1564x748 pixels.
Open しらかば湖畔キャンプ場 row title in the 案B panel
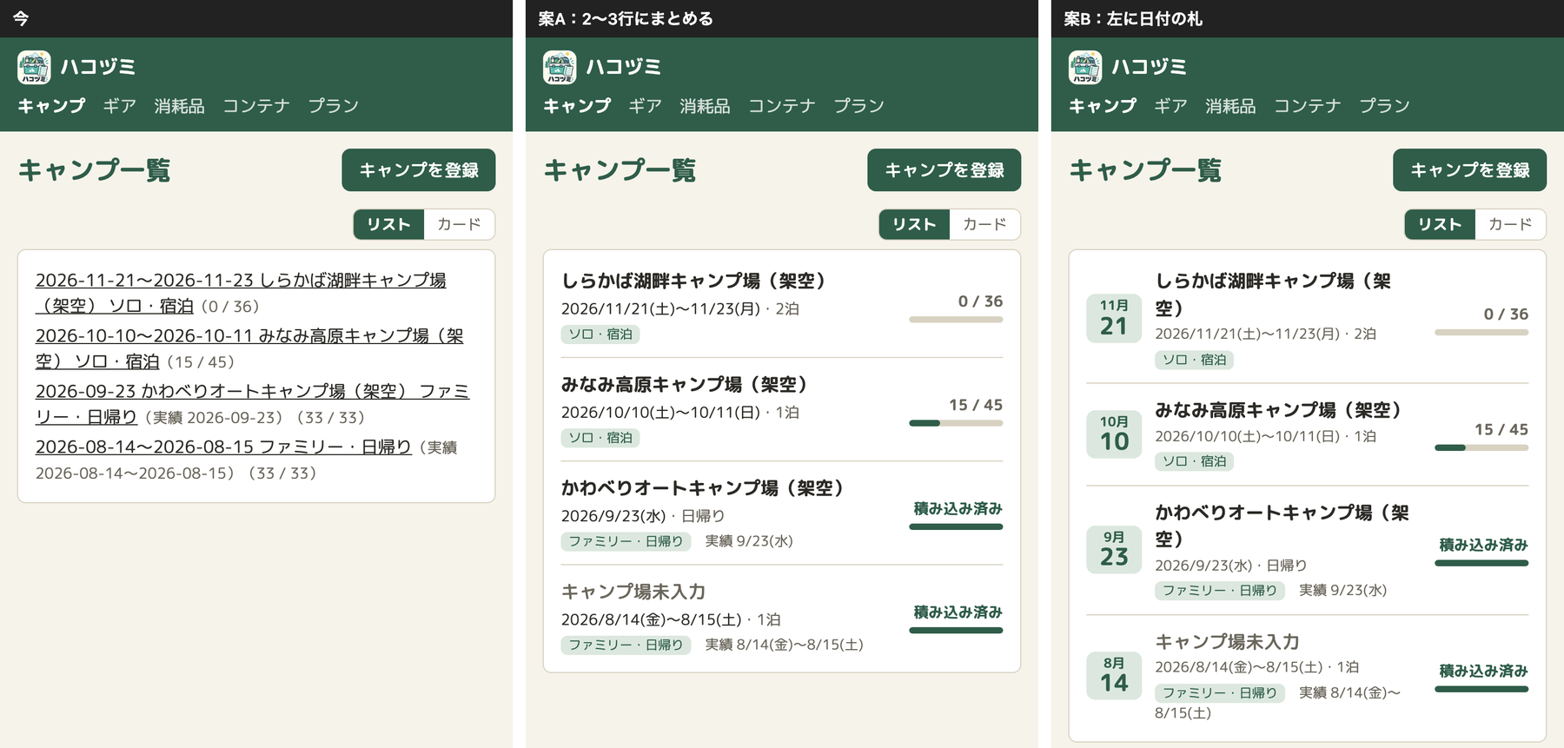(1273, 295)
